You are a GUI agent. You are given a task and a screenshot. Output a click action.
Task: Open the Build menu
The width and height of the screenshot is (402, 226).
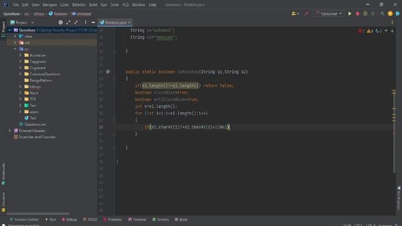tap(93, 4)
